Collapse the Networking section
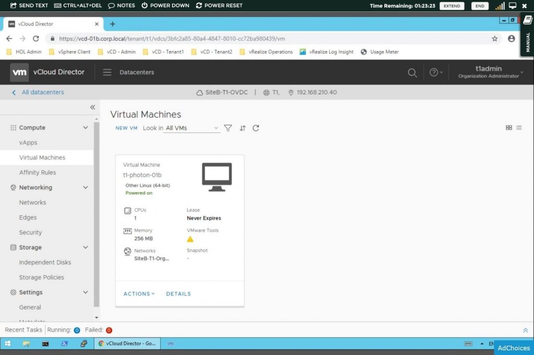The width and height of the screenshot is (534, 355). pos(86,187)
